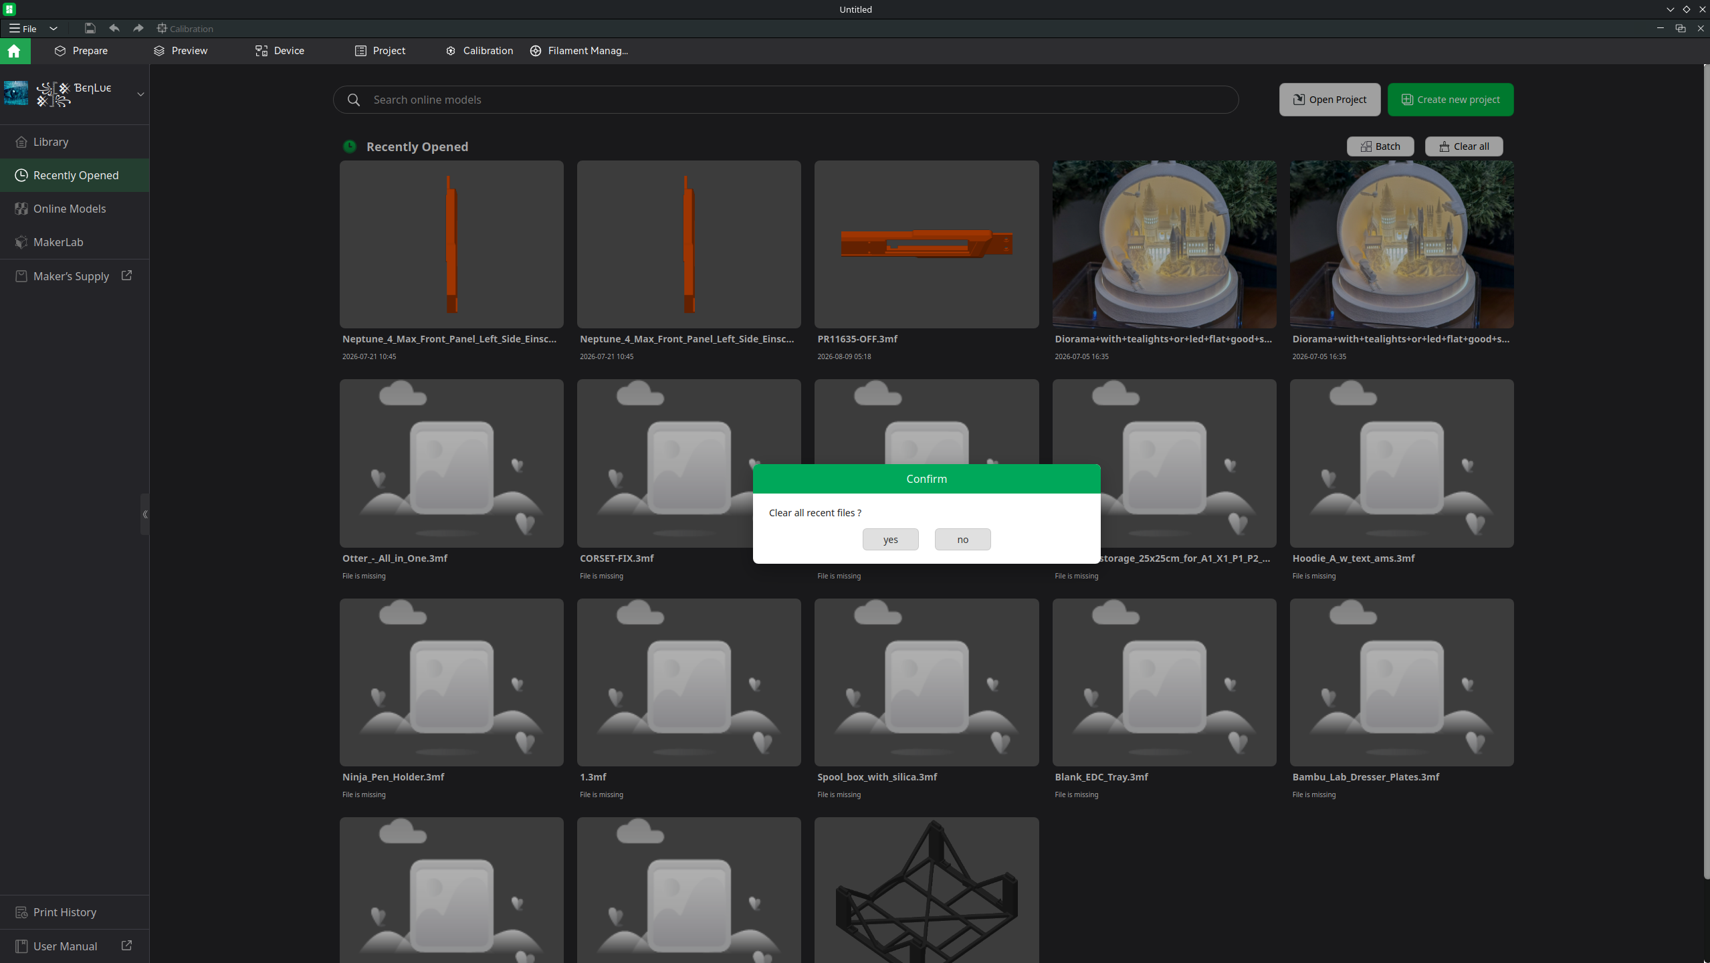Click the redo arrow icon
Image resolution: width=1710 pixels, height=963 pixels.
point(138,28)
